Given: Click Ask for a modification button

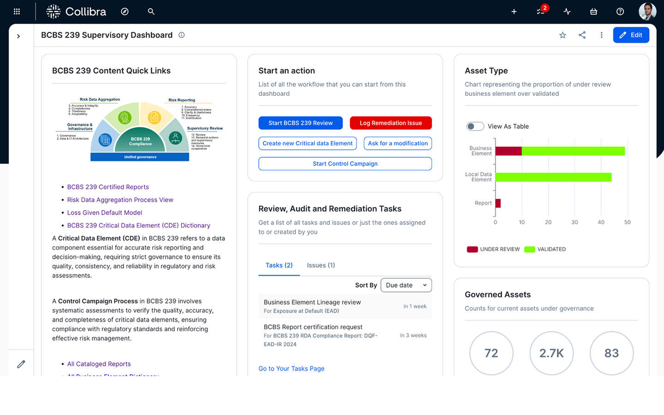Looking at the screenshot, I should coord(398,143).
